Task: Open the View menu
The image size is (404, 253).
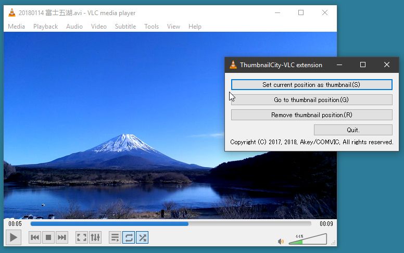Action: click(173, 26)
